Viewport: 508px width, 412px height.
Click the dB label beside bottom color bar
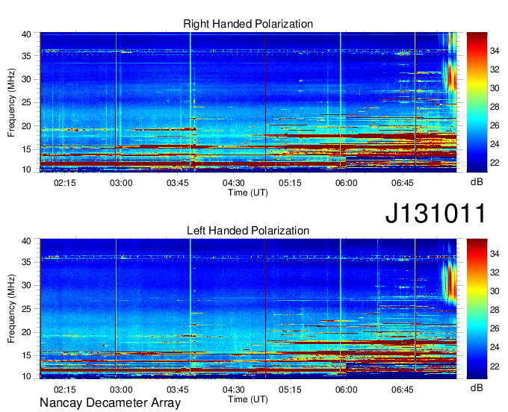pyautogui.click(x=477, y=387)
